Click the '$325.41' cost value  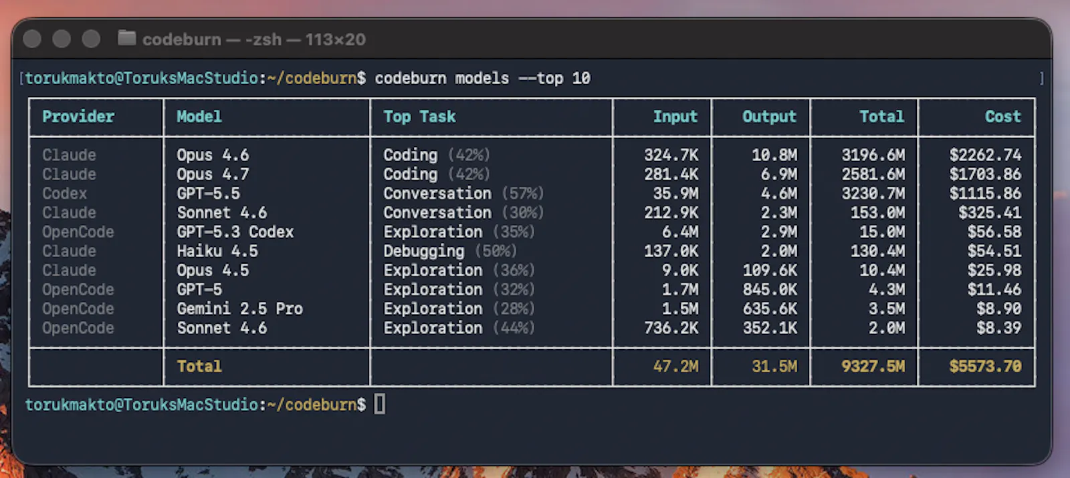click(x=990, y=213)
